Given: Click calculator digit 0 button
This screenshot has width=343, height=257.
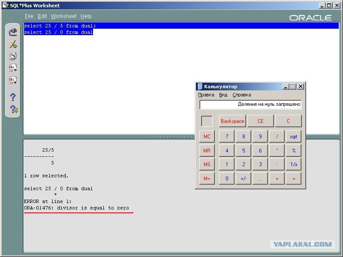Looking at the screenshot, I should point(227,178).
